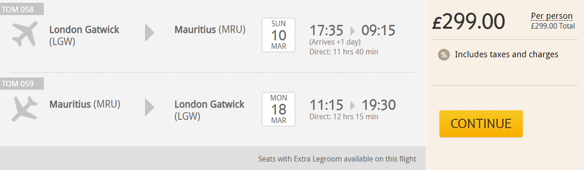
Task: Click the small arrow between 17:35 and 09:15
Action: point(353,31)
